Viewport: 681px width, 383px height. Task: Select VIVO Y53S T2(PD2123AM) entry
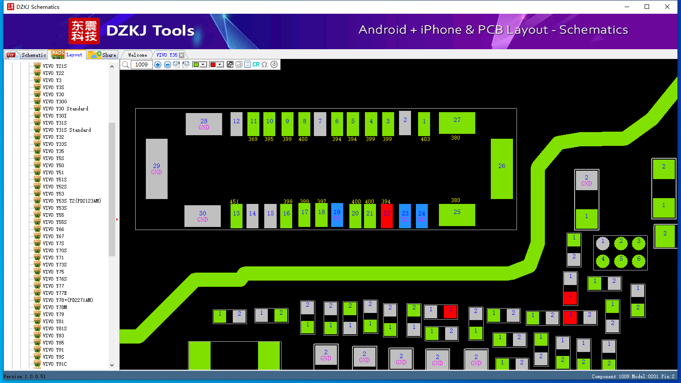tap(72, 201)
